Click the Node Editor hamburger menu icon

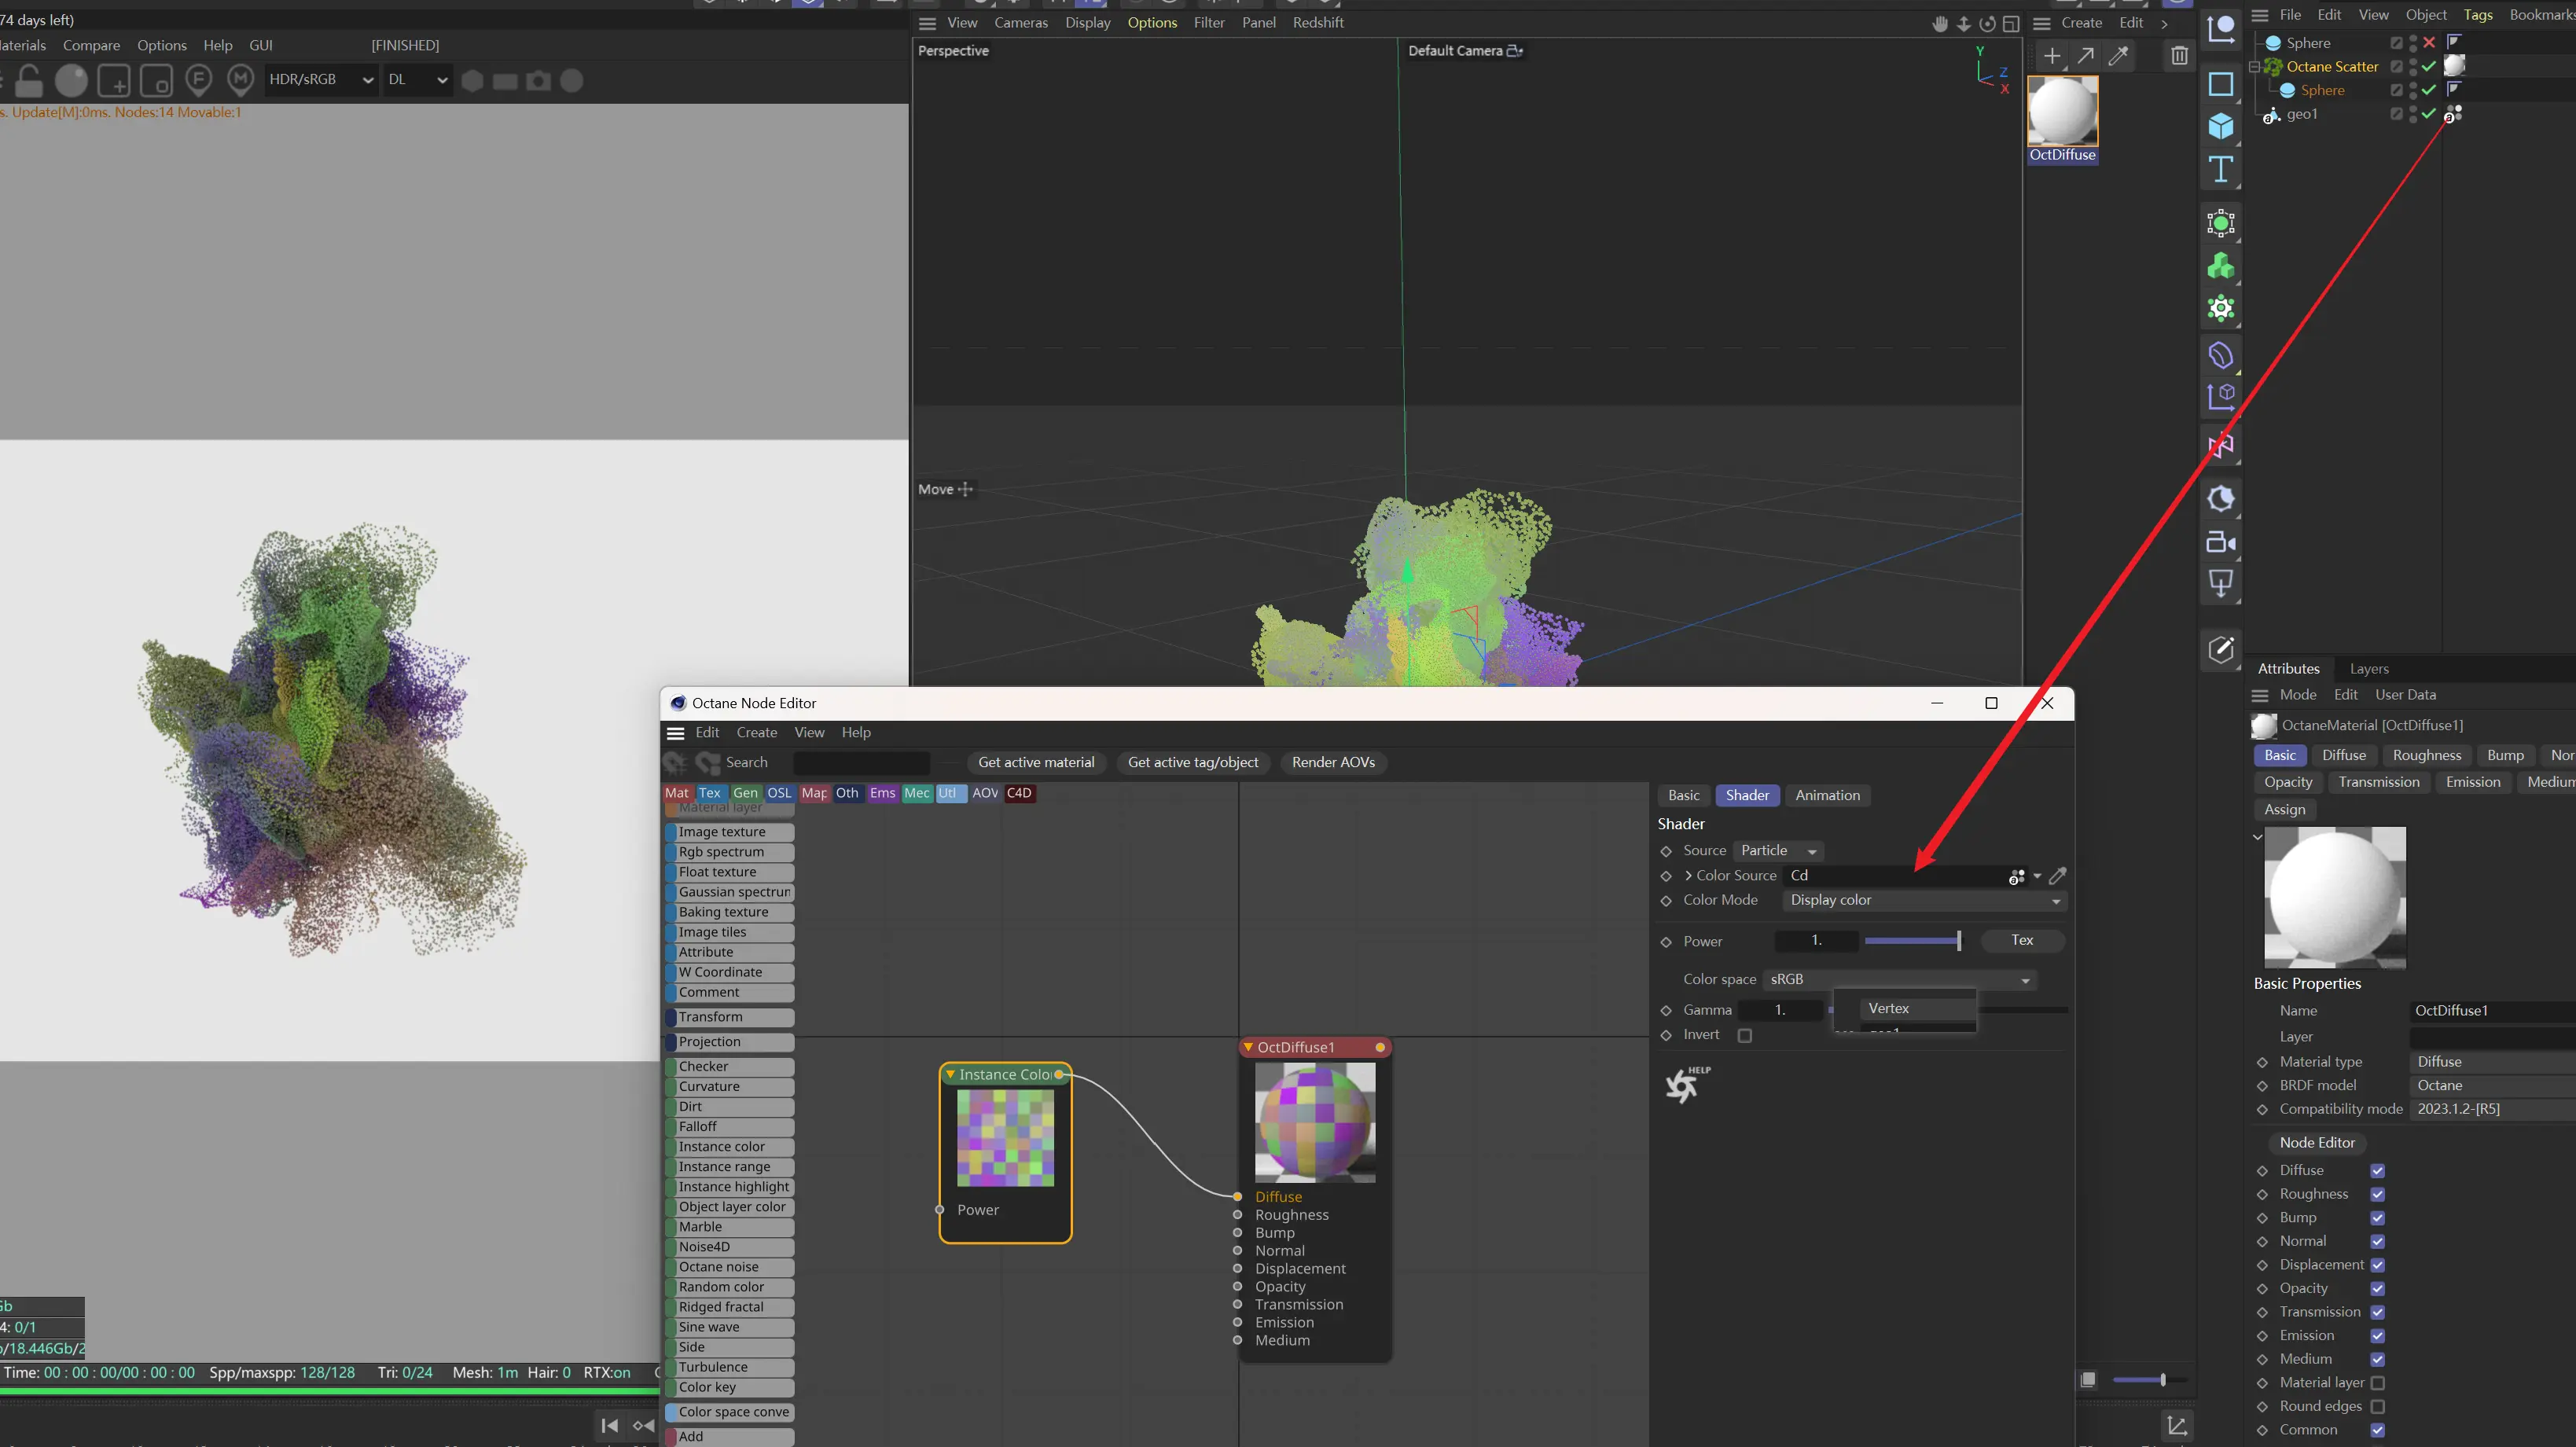pos(676,733)
